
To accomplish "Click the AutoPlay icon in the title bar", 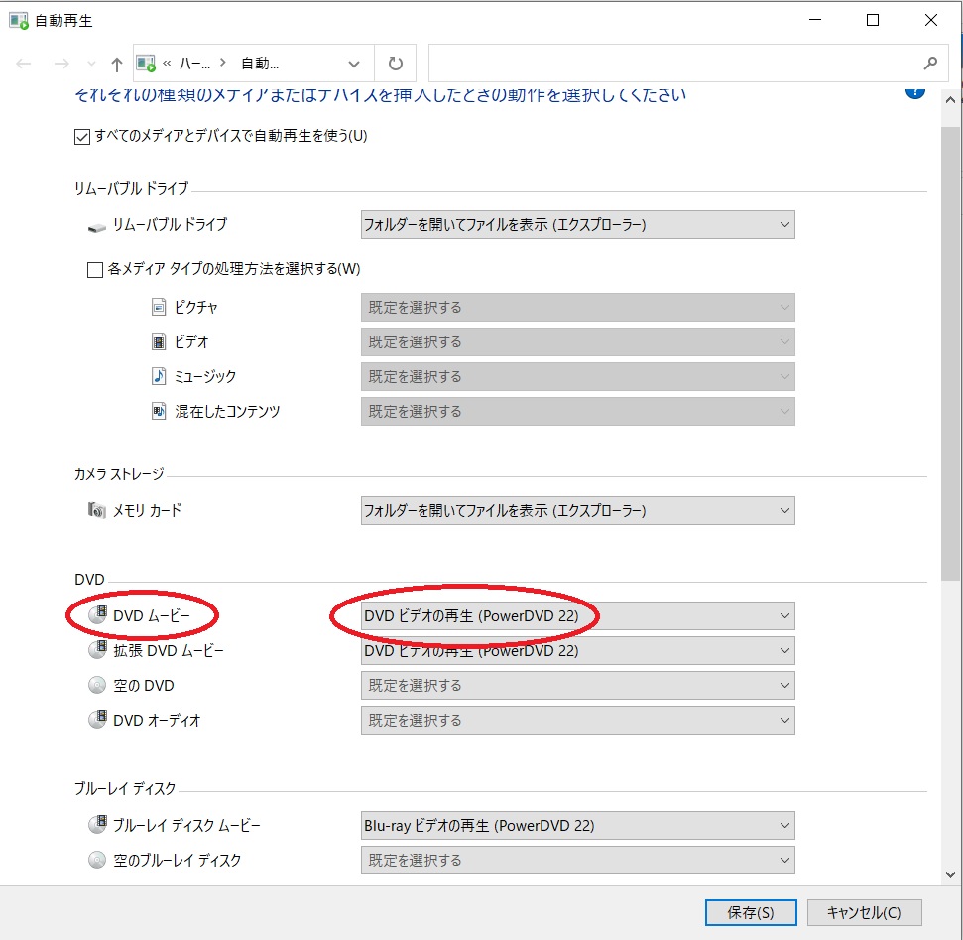I will point(19,21).
